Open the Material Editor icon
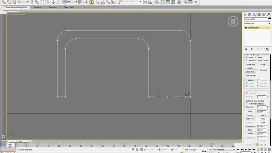This screenshot has height=153, width=272. coord(179,2)
